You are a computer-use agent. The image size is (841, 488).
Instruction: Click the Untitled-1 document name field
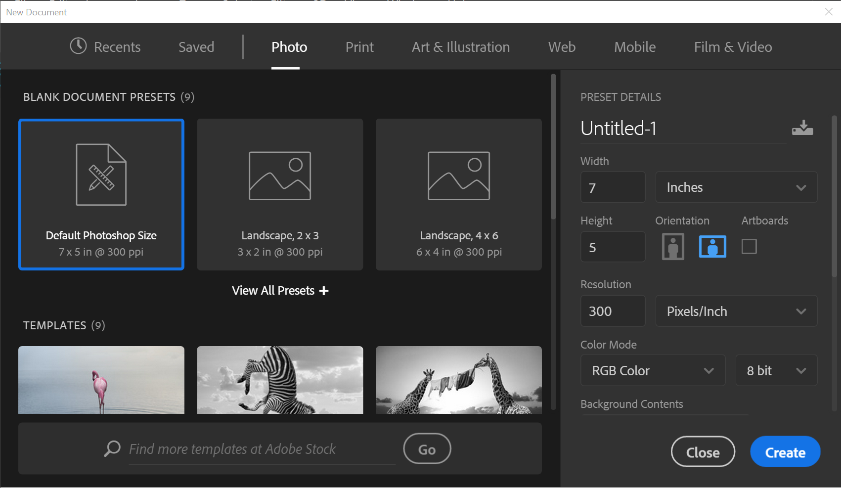(x=643, y=128)
